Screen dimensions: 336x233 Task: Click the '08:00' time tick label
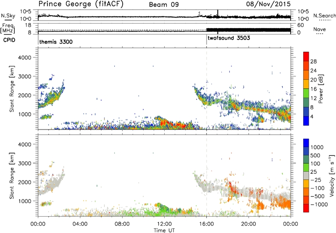122,224
